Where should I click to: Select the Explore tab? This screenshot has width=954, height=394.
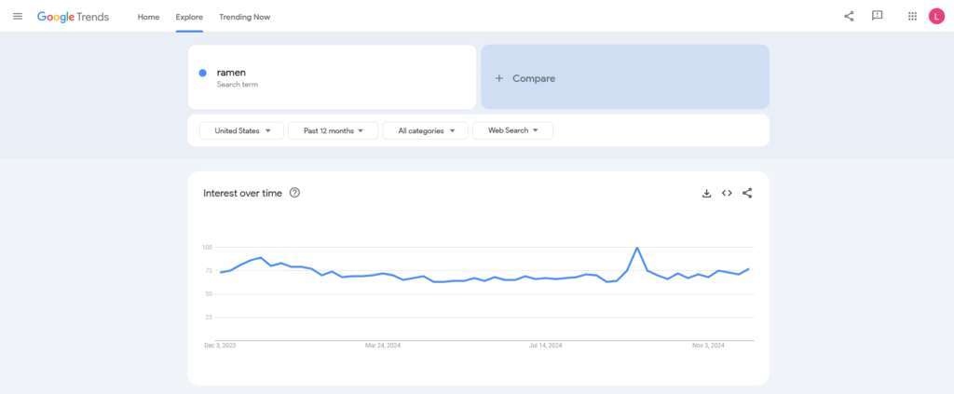point(189,17)
